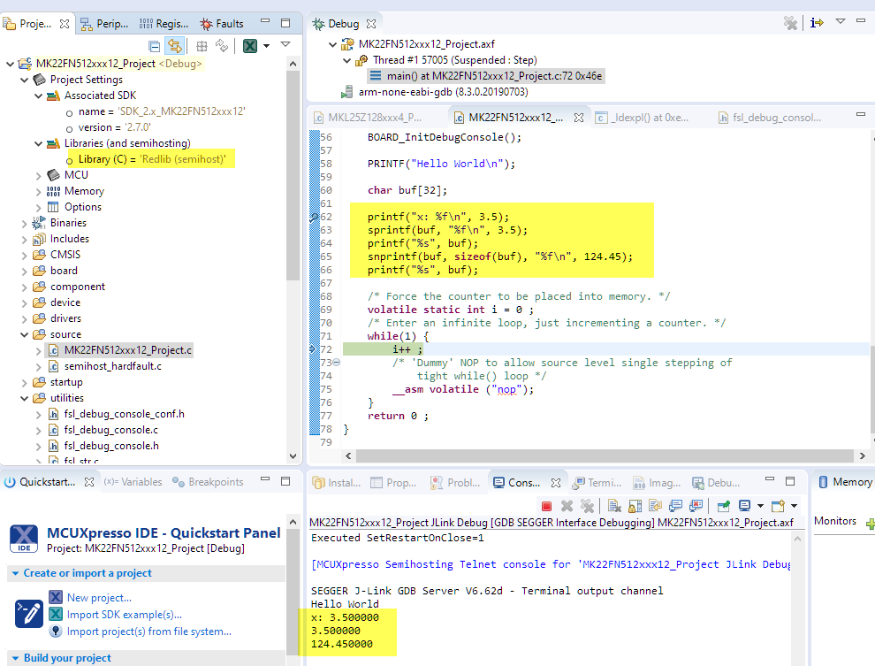Image resolution: width=875 pixels, height=666 pixels.
Task: Switch to Registers tab
Action: pos(164,24)
